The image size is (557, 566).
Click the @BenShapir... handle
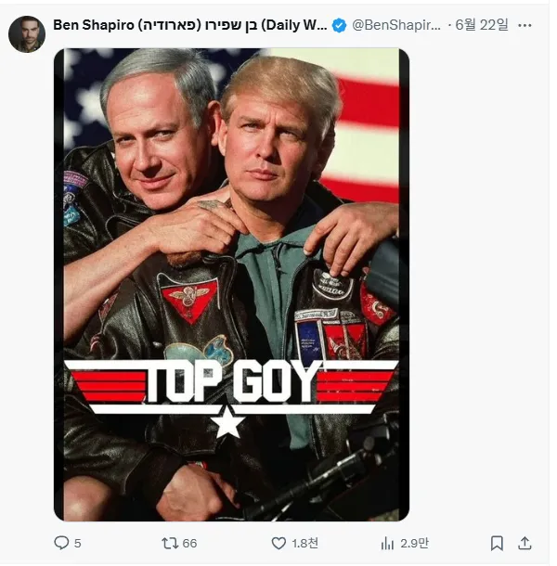(x=395, y=25)
